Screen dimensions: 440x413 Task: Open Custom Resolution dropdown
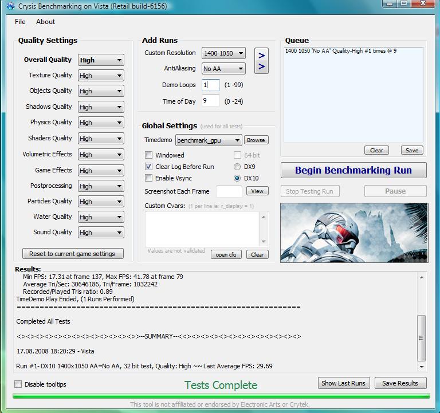(223, 53)
